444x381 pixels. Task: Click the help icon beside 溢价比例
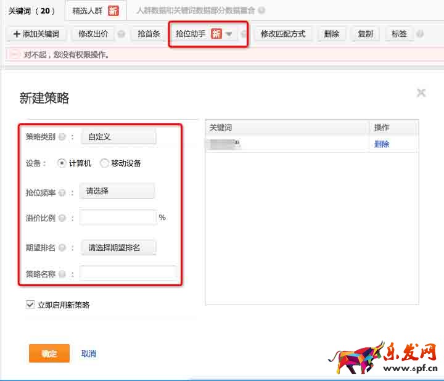62,218
